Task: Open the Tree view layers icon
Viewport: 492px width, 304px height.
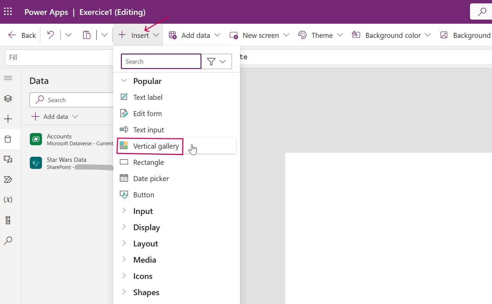Action: coord(8,99)
